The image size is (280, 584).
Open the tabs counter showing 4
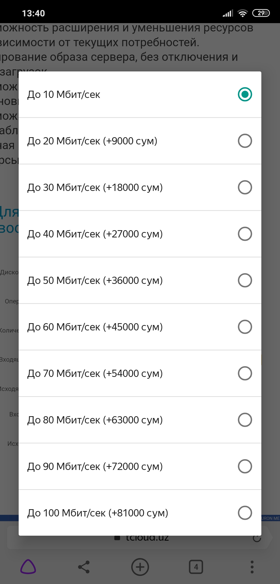(x=196, y=567)
